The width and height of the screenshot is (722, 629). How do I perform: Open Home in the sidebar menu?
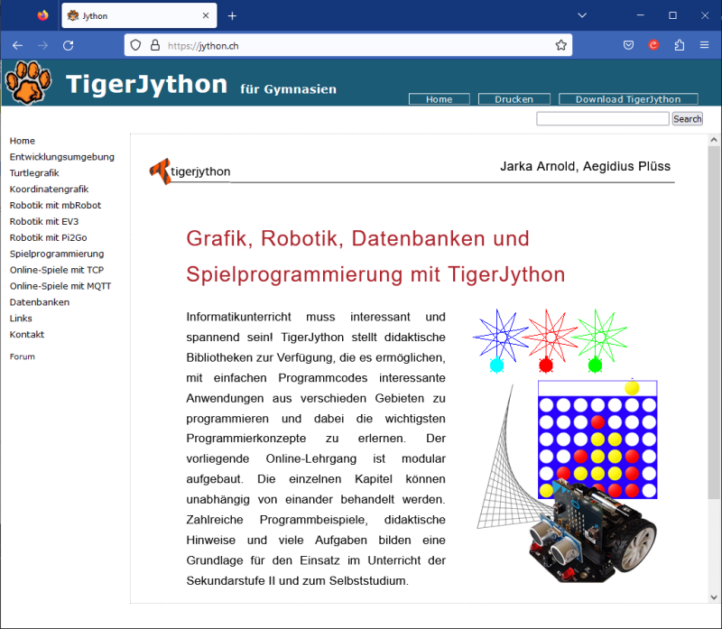(22, 141)
